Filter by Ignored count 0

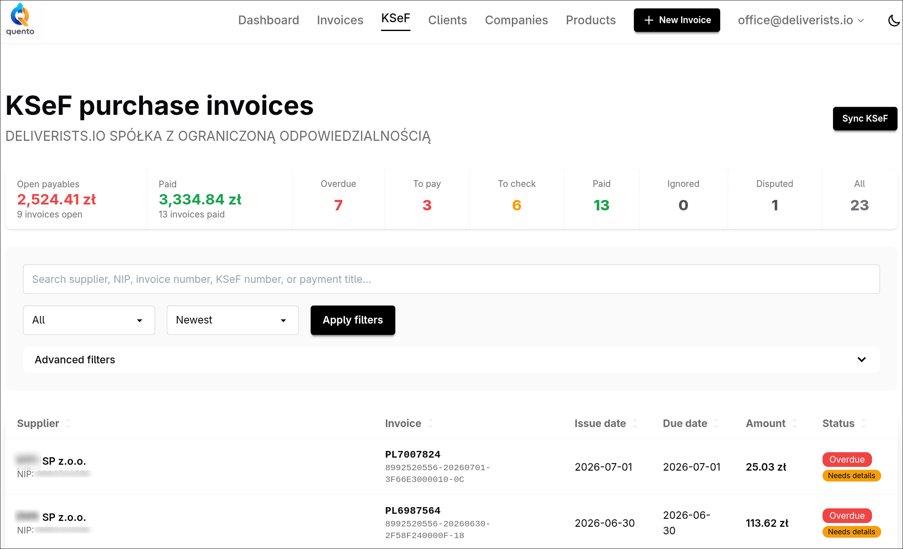(683, 199)
